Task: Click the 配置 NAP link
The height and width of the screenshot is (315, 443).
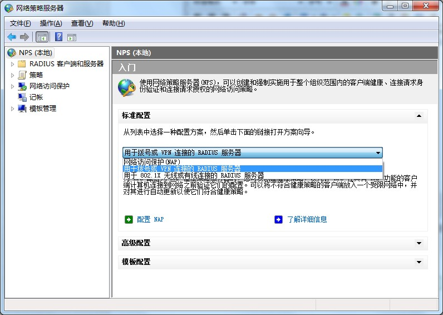Action: pyautogui.click(x=150, y=219)
